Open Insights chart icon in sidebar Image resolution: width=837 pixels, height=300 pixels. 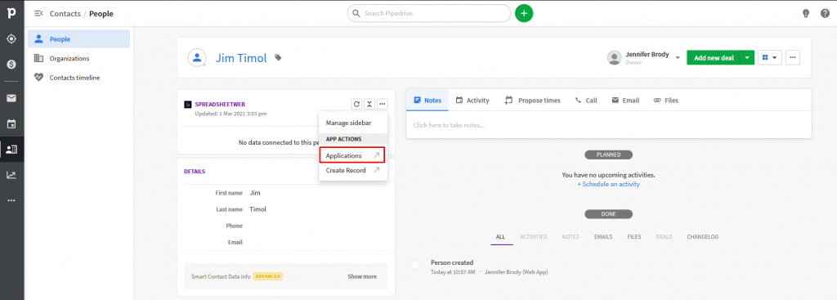pos(11,175)
